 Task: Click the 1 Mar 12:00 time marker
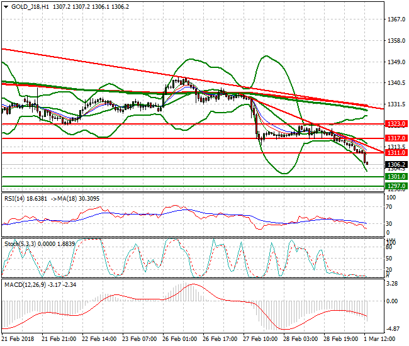[x=379, y=339]
